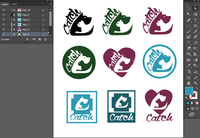Expand the logo_6 layer

(14, 29)
